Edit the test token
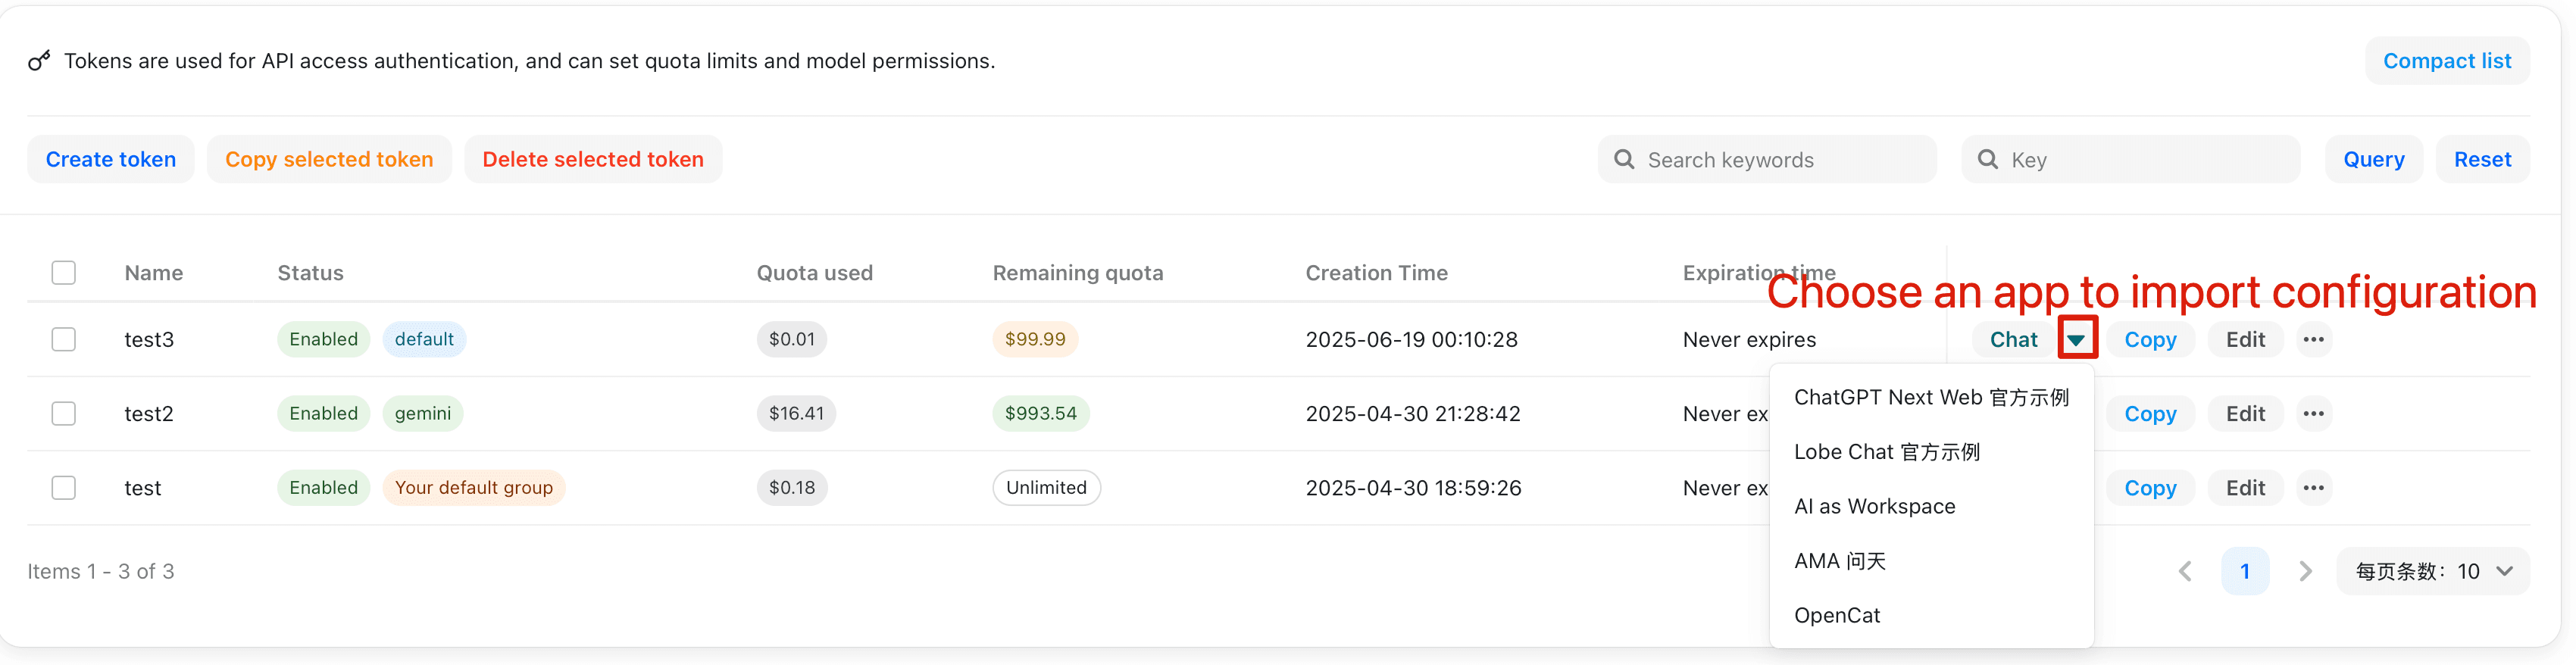 pyautogui.click(x=2245, y=488)
